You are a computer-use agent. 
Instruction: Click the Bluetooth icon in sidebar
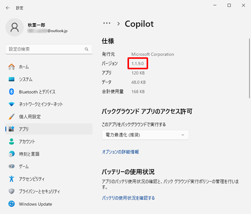click(12, 91)
